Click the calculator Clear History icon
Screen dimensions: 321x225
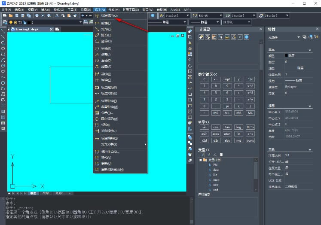(x=208, y=37)
